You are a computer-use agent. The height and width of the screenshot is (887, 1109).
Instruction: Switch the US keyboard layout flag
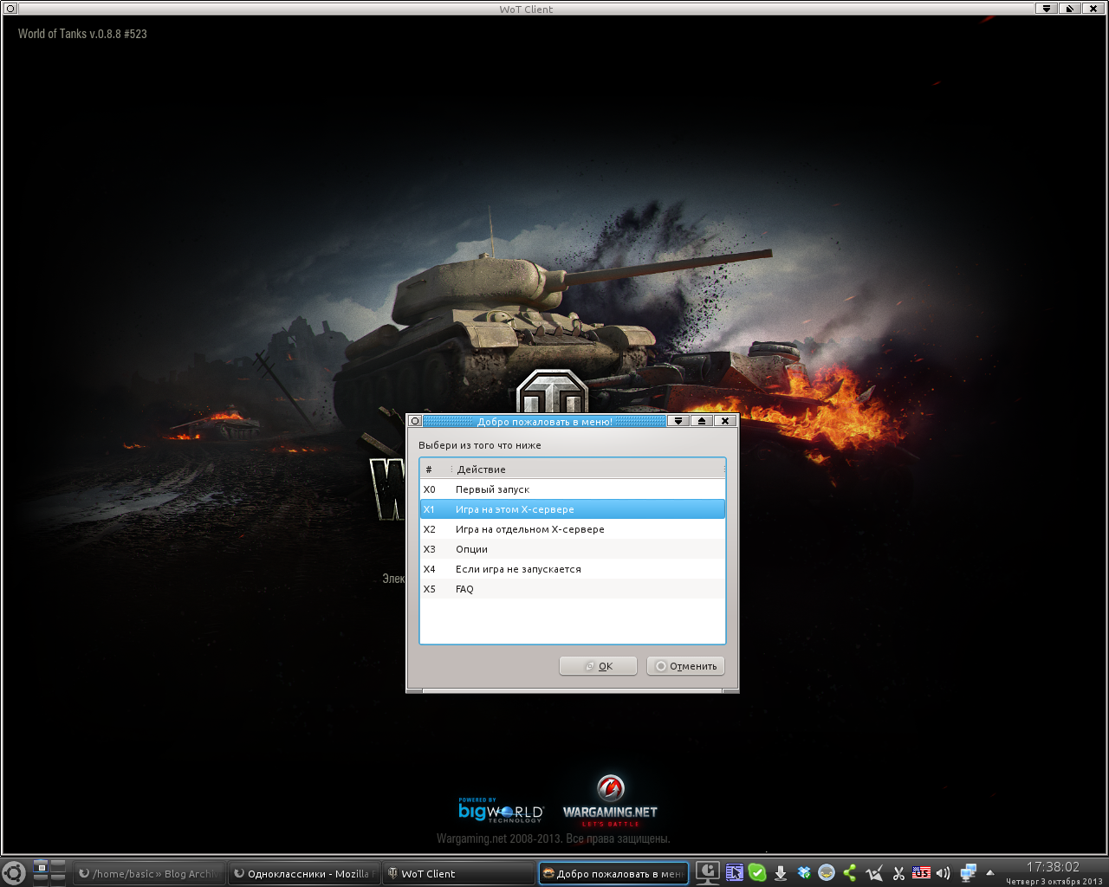tap(921, 873)
